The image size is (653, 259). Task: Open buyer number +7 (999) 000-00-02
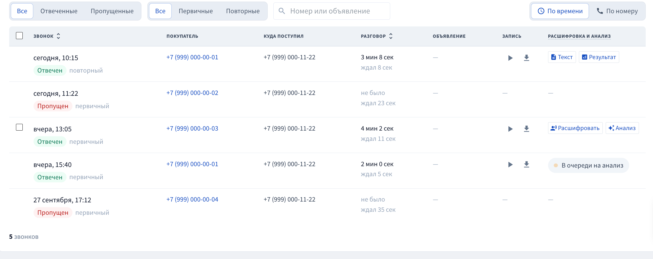[192, 93]
